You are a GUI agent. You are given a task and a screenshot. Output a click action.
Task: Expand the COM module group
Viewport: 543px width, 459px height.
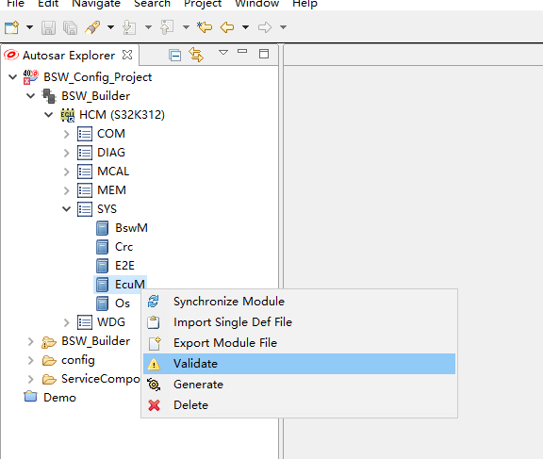click(x=67, y=134)
